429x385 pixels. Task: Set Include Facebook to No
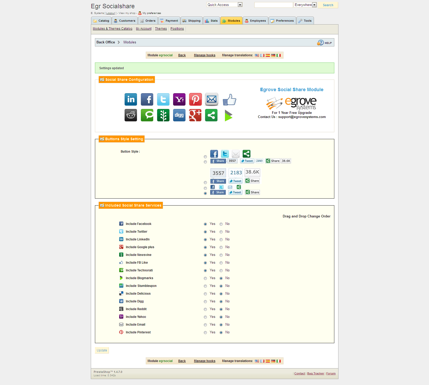(221, 224)
